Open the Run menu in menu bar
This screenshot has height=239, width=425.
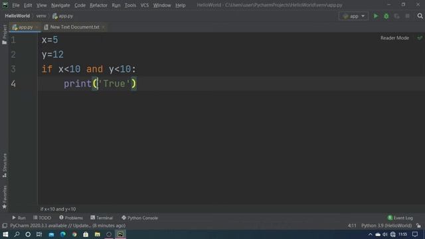tap(116, 5)
